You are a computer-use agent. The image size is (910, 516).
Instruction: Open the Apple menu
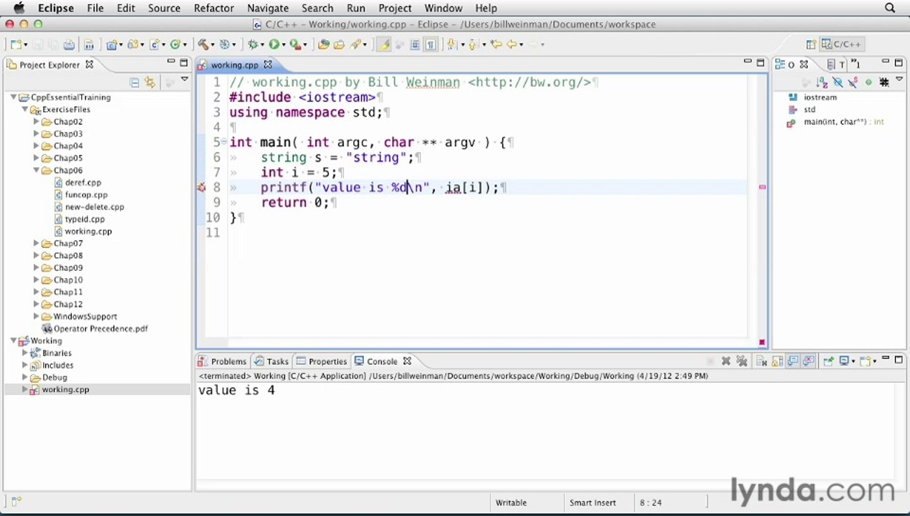pos(19,9)
